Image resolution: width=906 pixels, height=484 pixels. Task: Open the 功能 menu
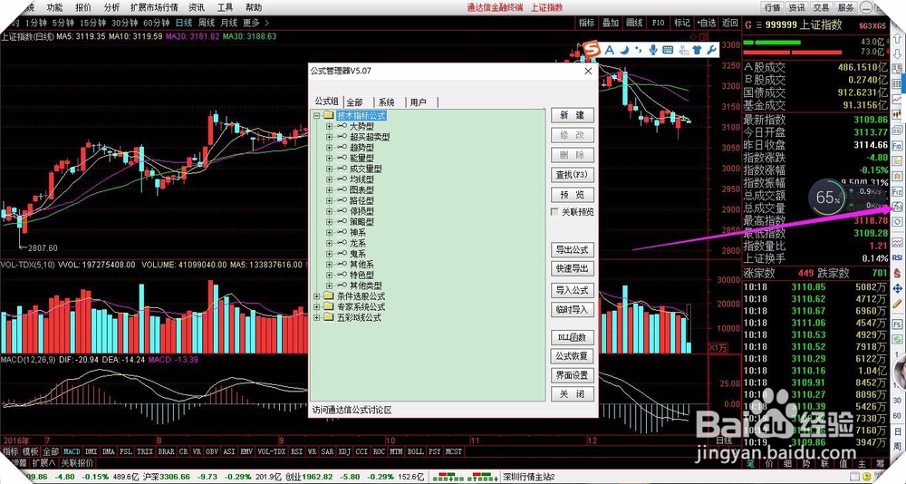55,7
